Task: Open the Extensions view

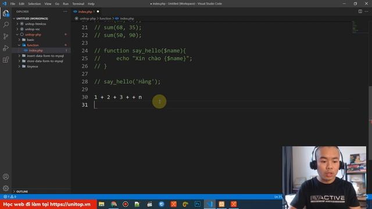Action: pos(6,59)
